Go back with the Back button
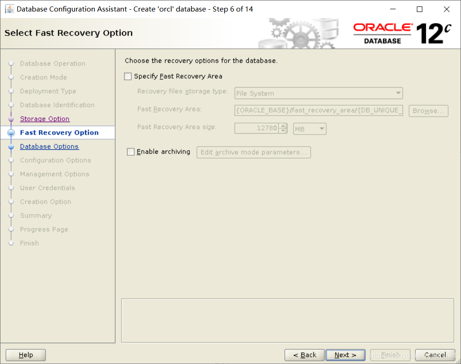This screenshot has height=364, width=461. pos(305,355)
